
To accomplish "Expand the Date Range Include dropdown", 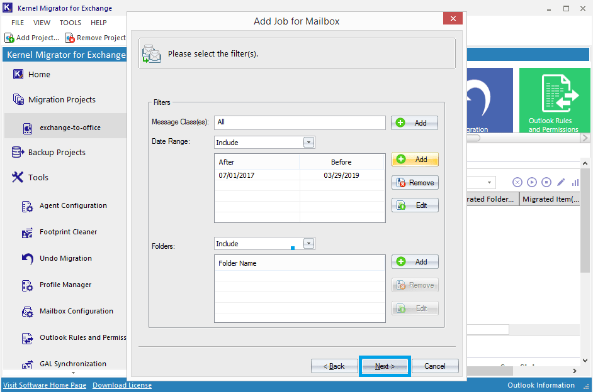I will [308, 142].
